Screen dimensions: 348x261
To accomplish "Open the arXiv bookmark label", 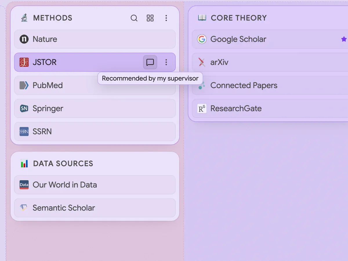I will 220,62.
